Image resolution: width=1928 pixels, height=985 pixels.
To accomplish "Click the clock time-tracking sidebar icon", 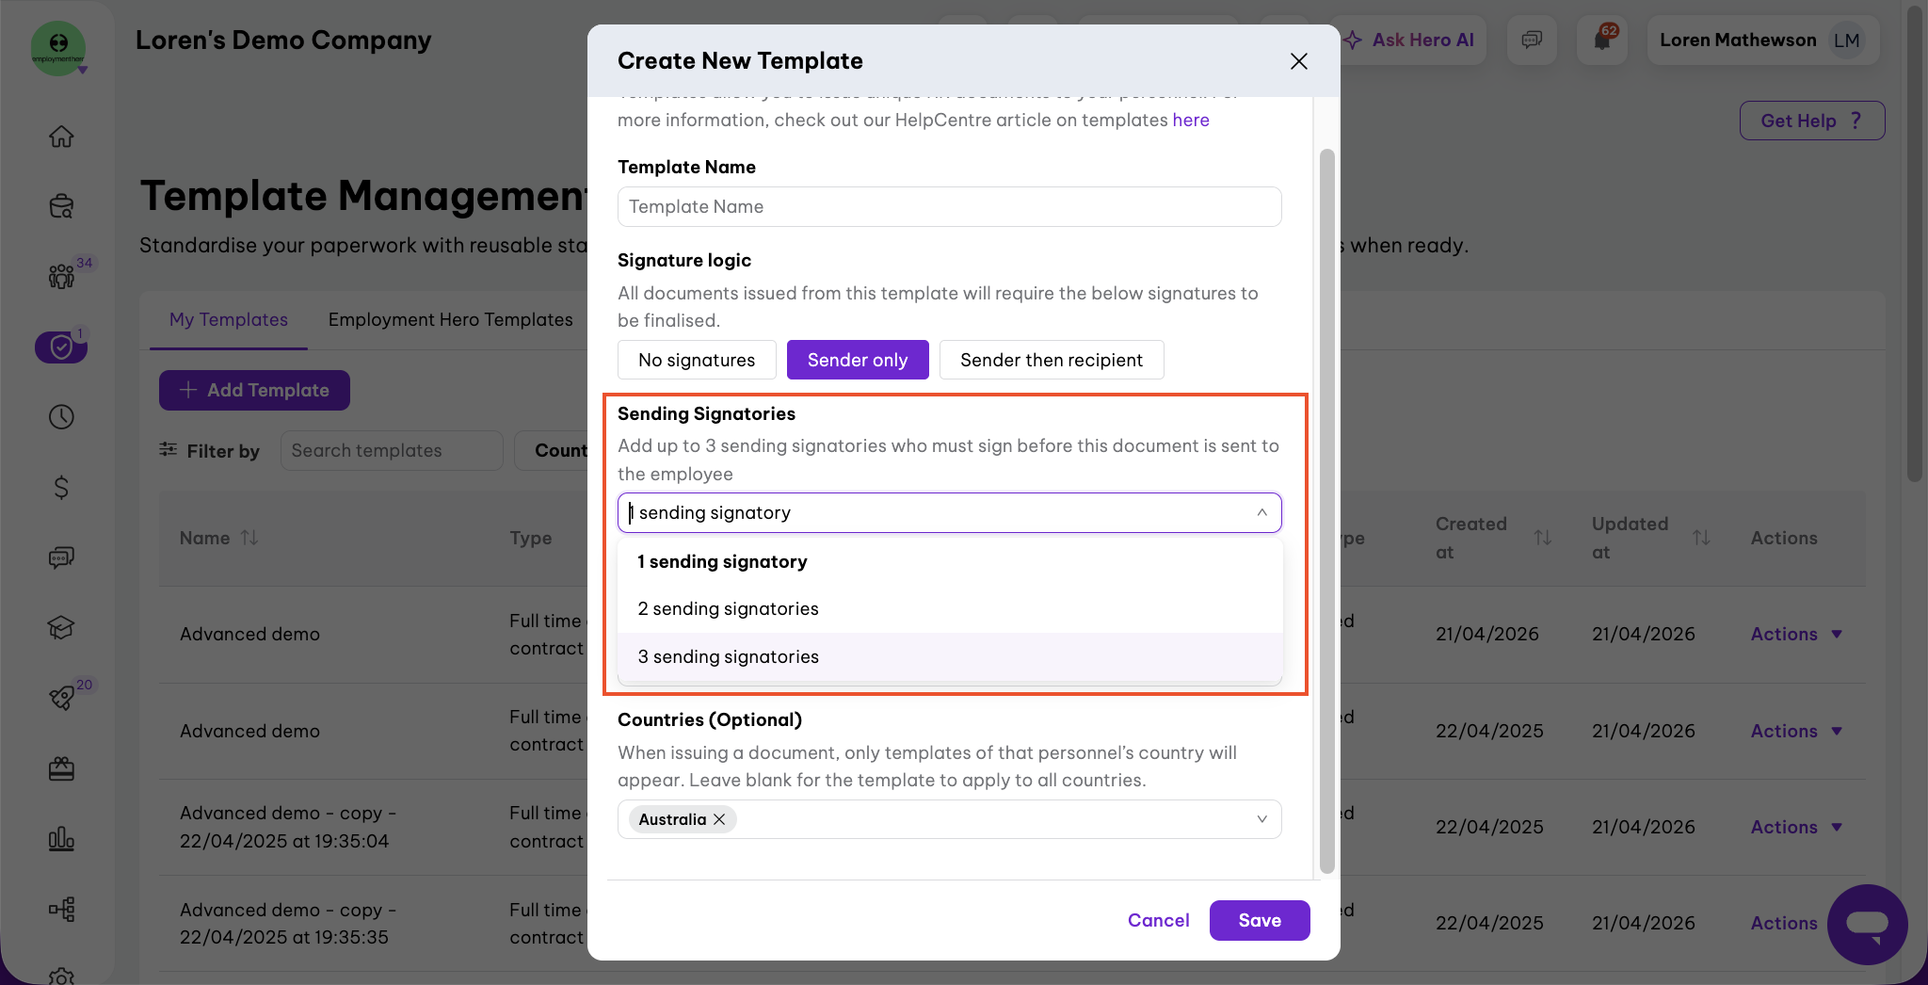I will pyautogui.click(x=61, y=417).
